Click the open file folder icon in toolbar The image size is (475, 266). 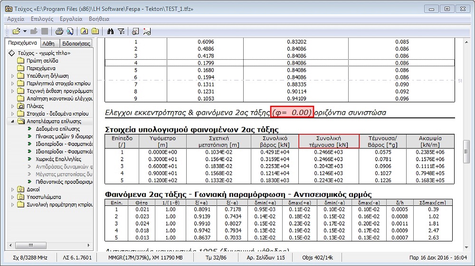pyautogui.click(x=16, y=31)
